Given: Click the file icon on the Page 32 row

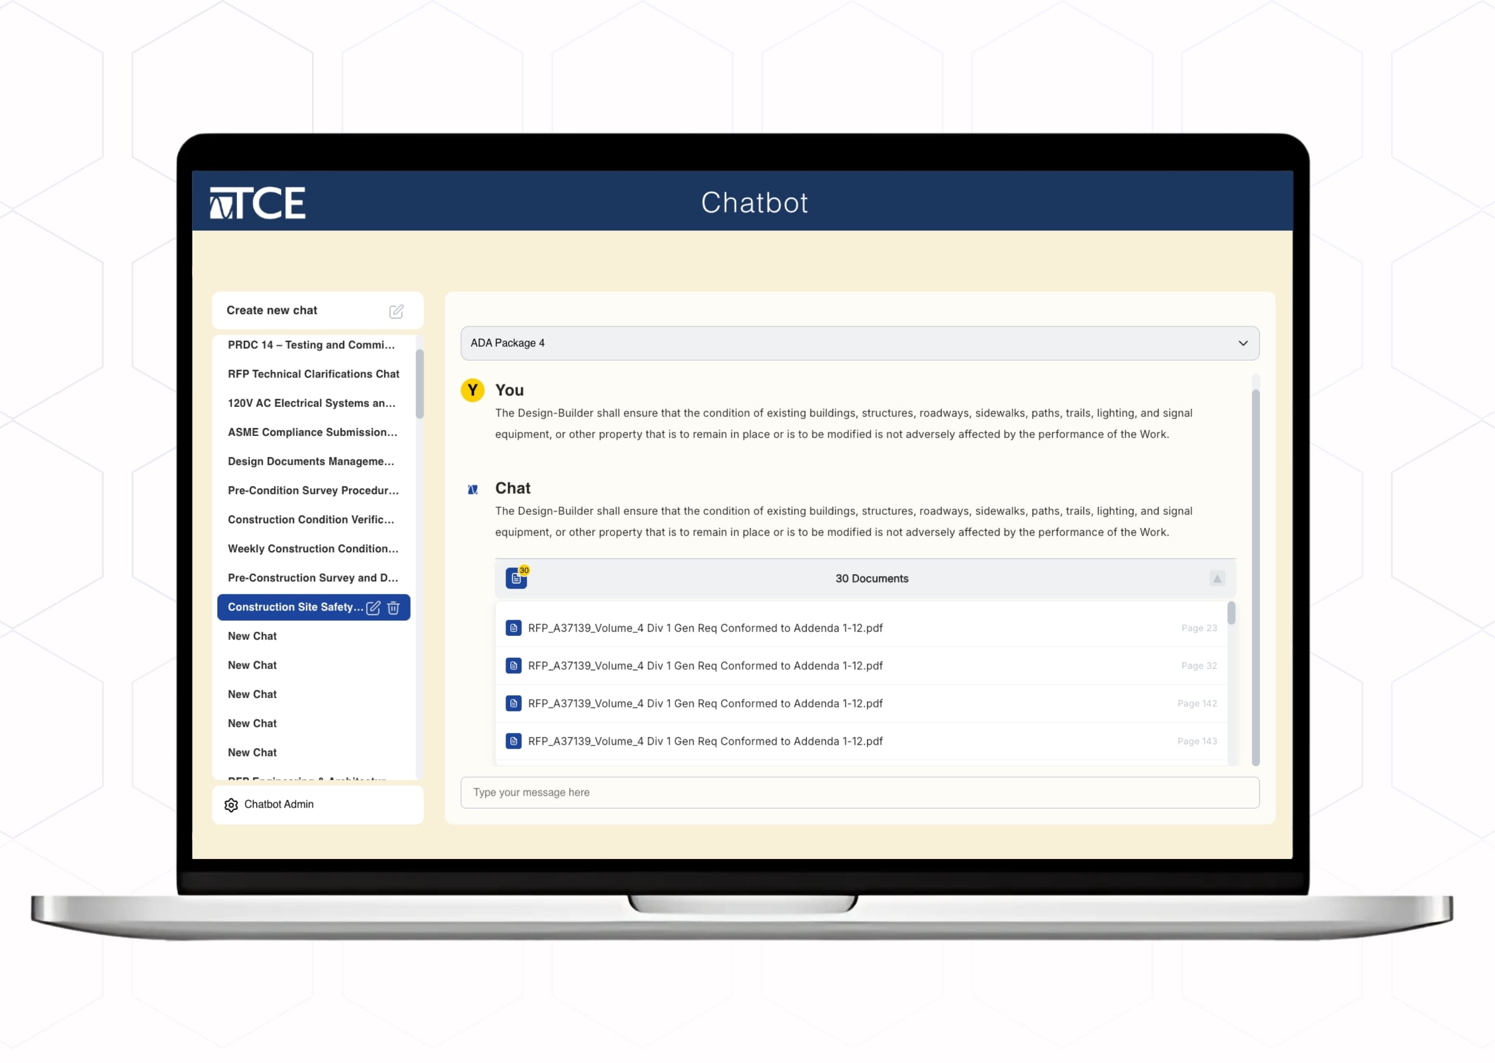Looking at the screenshot, I should [x=514, y=666].
